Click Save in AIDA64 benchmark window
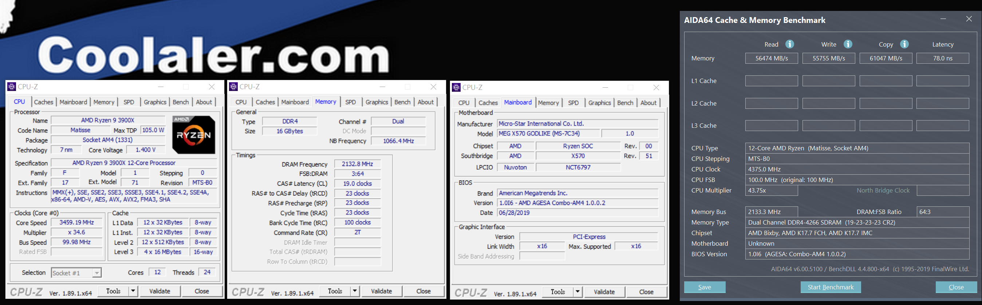The height and width of the screenshot is (305, 982). [x=705, y=287]
